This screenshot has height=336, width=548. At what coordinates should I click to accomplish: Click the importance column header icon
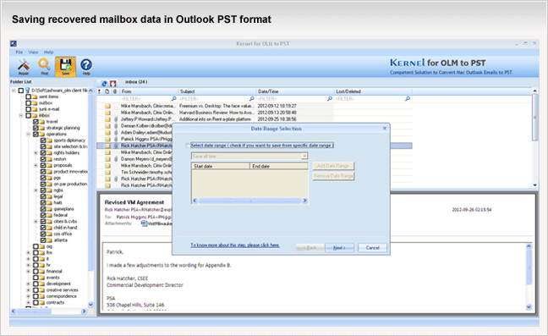click(x=99, y=91)
